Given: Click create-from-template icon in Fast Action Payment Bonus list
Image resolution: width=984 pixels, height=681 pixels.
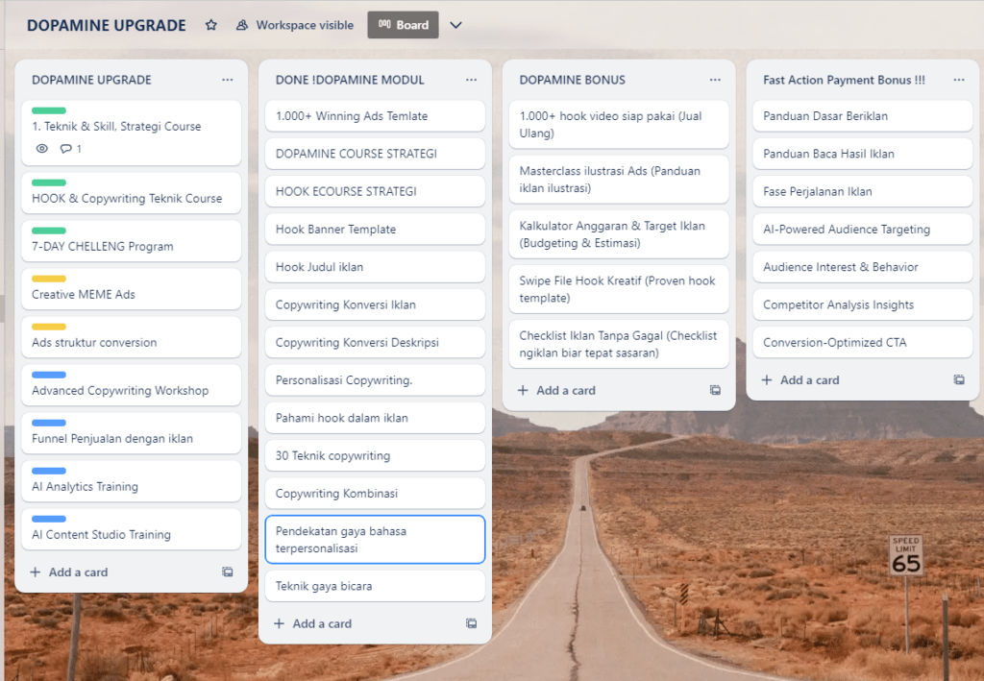Looking at the screenshot, I should point(959,379).
